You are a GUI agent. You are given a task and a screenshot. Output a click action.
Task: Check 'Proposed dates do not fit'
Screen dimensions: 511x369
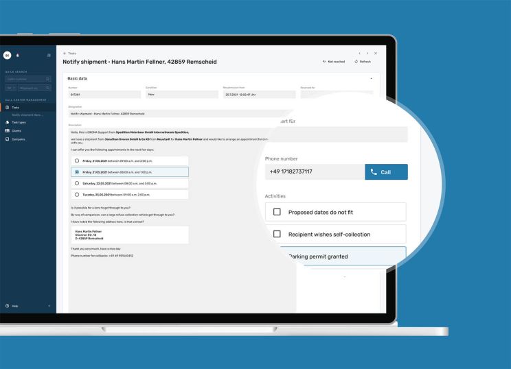tap(277, 212)
